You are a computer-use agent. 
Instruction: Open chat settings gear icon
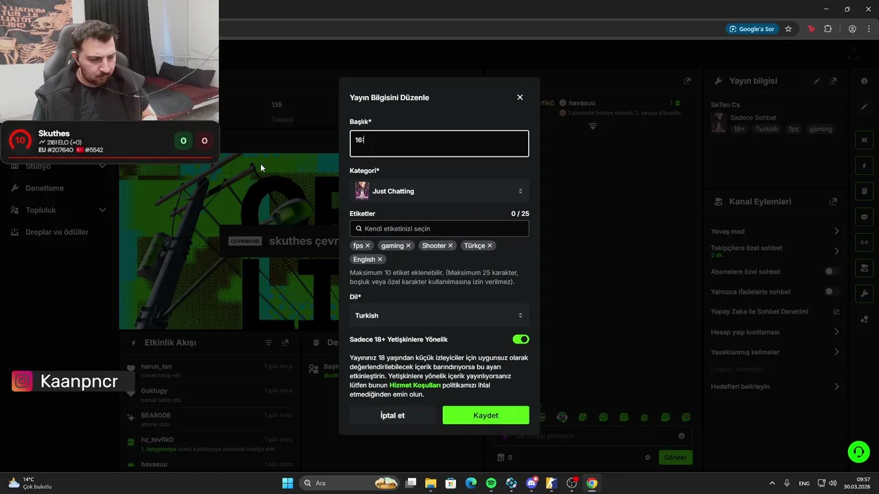[x=648, y=457]
